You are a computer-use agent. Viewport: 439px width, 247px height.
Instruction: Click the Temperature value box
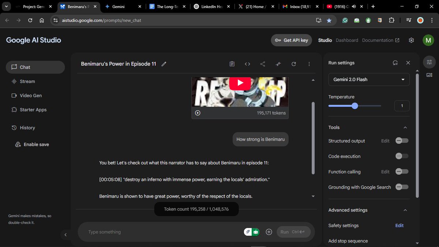[402, 106]
